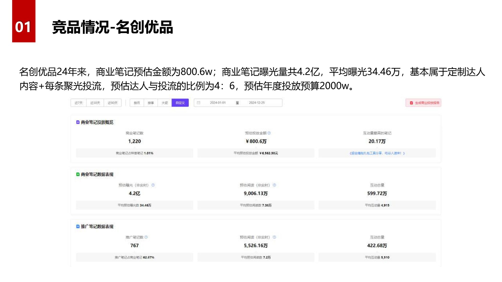502x282 pixels.
Task: Select the 近30天 time range tab
Action: click(x=95, y=103)
